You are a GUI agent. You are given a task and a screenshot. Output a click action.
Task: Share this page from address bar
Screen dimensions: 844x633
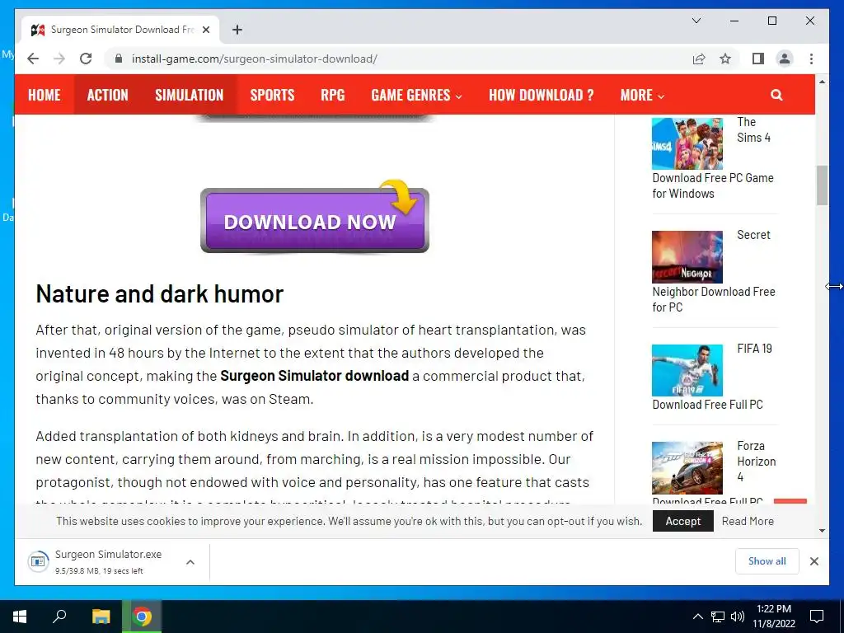point(699,59)
